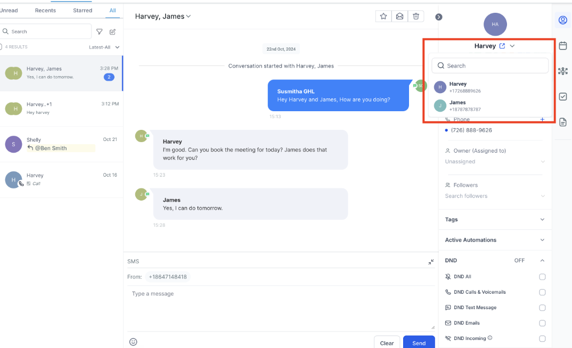Click the Send button
This screenshot has width=572, height=348.
tap(419, 343)
